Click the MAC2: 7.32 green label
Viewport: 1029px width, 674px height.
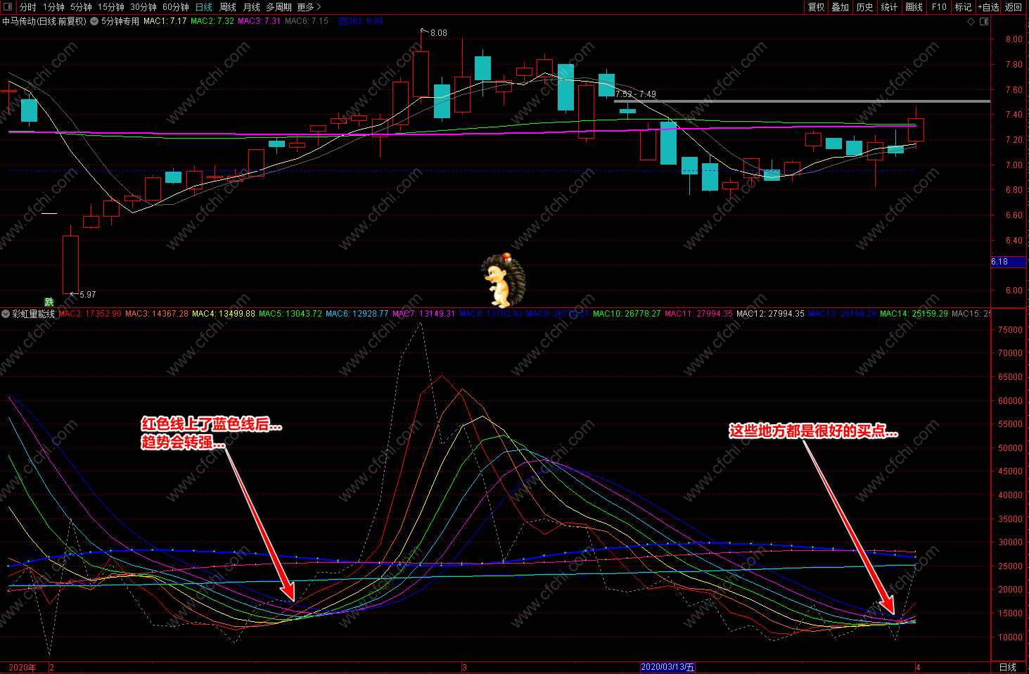(x=212, y=21)
